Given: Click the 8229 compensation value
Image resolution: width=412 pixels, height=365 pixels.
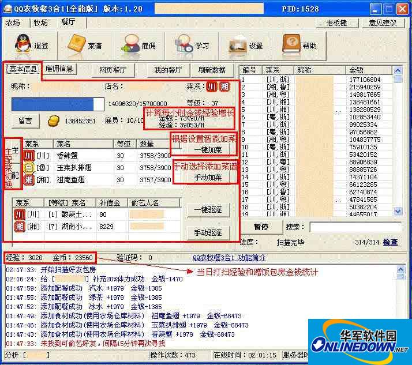Looking at the screenshot, I should [106, 227].
